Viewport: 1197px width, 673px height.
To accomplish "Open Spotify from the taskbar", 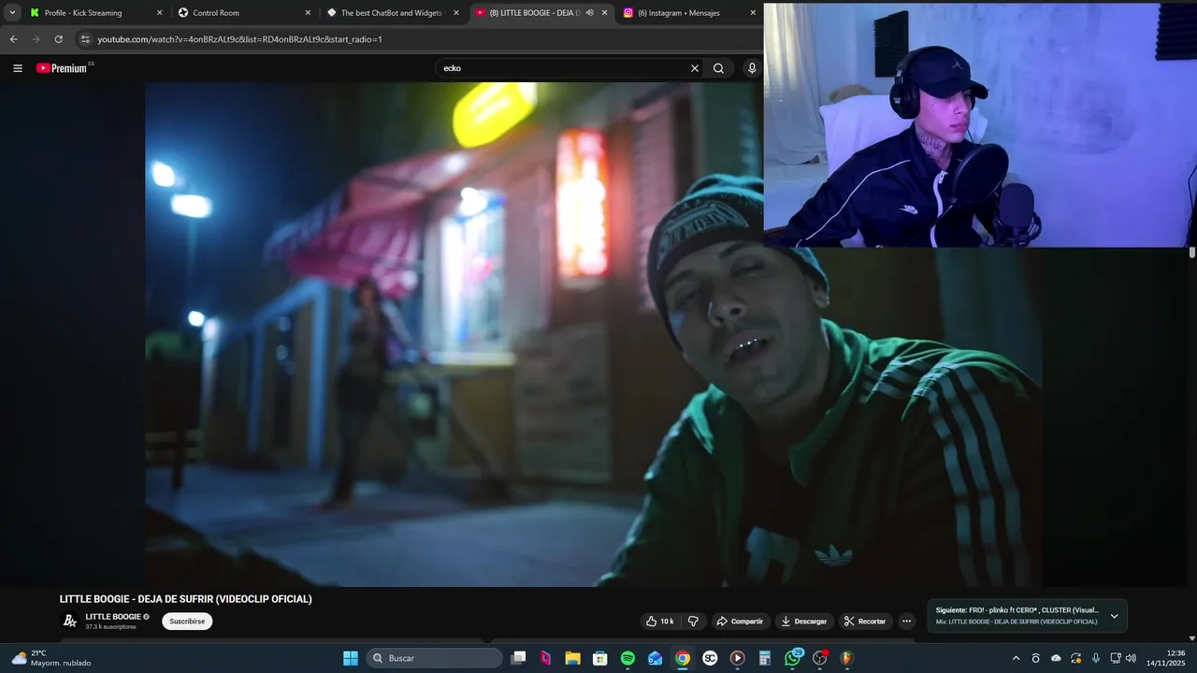I will pos(627,658).
